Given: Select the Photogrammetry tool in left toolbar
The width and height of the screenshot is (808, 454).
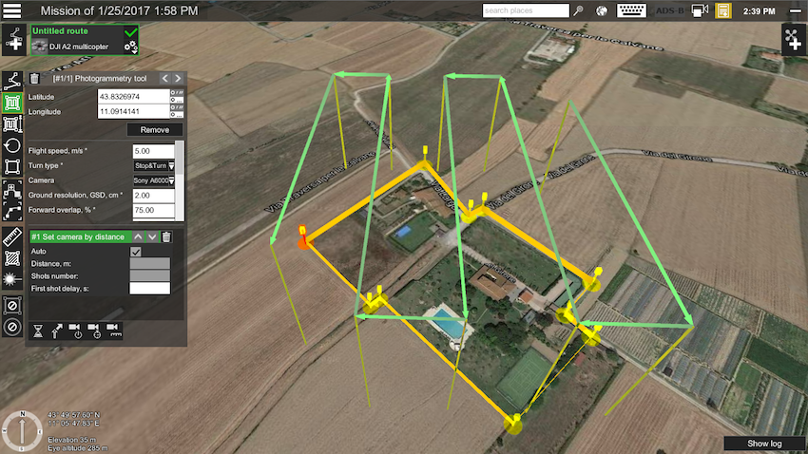Looking at the screenshot, I should pos(11,103).
